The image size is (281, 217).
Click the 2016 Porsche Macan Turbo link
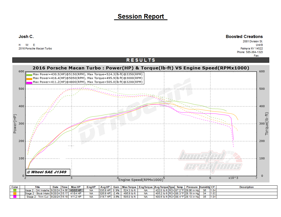[x=35, y=48]
